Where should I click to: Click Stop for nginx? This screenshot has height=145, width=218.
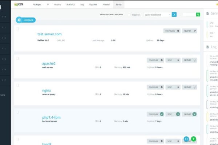click(173, 87)
